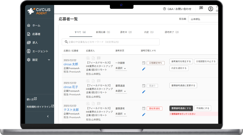Edit memo with pencil icon for circus 太郎

pyautogui.click(x=144, y=69)
